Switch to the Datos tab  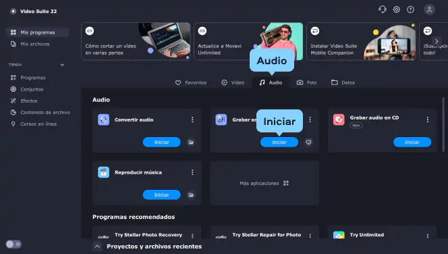(x=343, y=82)
